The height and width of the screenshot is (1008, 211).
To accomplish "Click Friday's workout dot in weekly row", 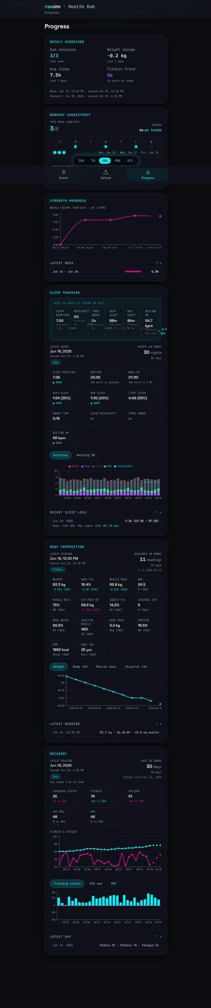I will [x=136, y=147].
